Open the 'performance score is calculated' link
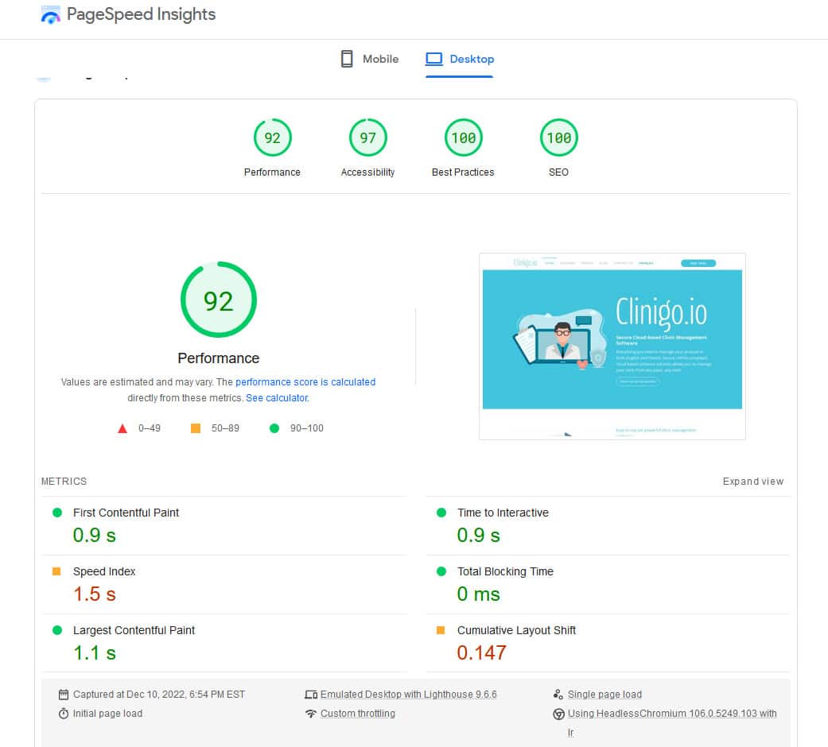 pyautogui.click(x=305, y=382)
